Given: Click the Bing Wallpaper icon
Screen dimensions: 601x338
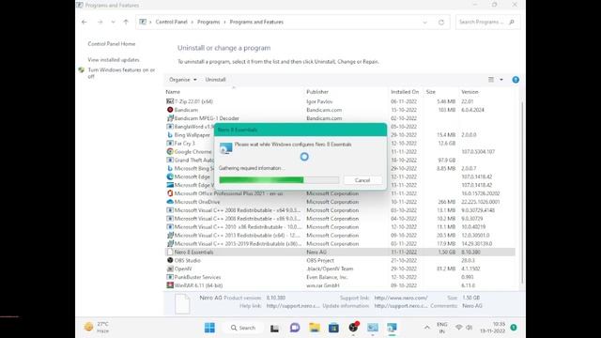Looking at the screenshot, I should (170, 135).
